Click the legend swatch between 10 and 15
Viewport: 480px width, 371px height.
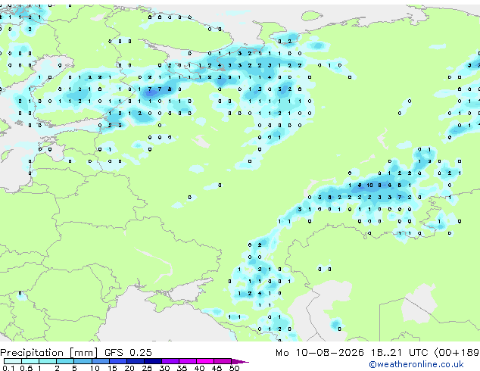tap(101, 361)
